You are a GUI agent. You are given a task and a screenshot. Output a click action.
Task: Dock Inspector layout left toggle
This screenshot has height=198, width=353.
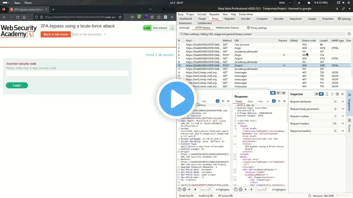click(x=317, y=94)
